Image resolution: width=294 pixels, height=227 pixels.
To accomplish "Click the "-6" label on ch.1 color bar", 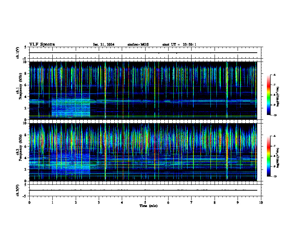I will [x=274, y=75].
